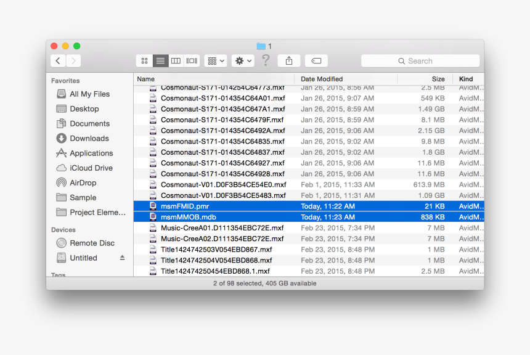Sort by the Name column header

[214, 79]
